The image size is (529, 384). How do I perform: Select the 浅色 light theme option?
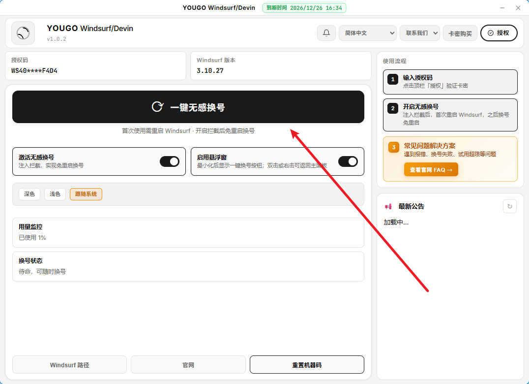click(55, 194)
